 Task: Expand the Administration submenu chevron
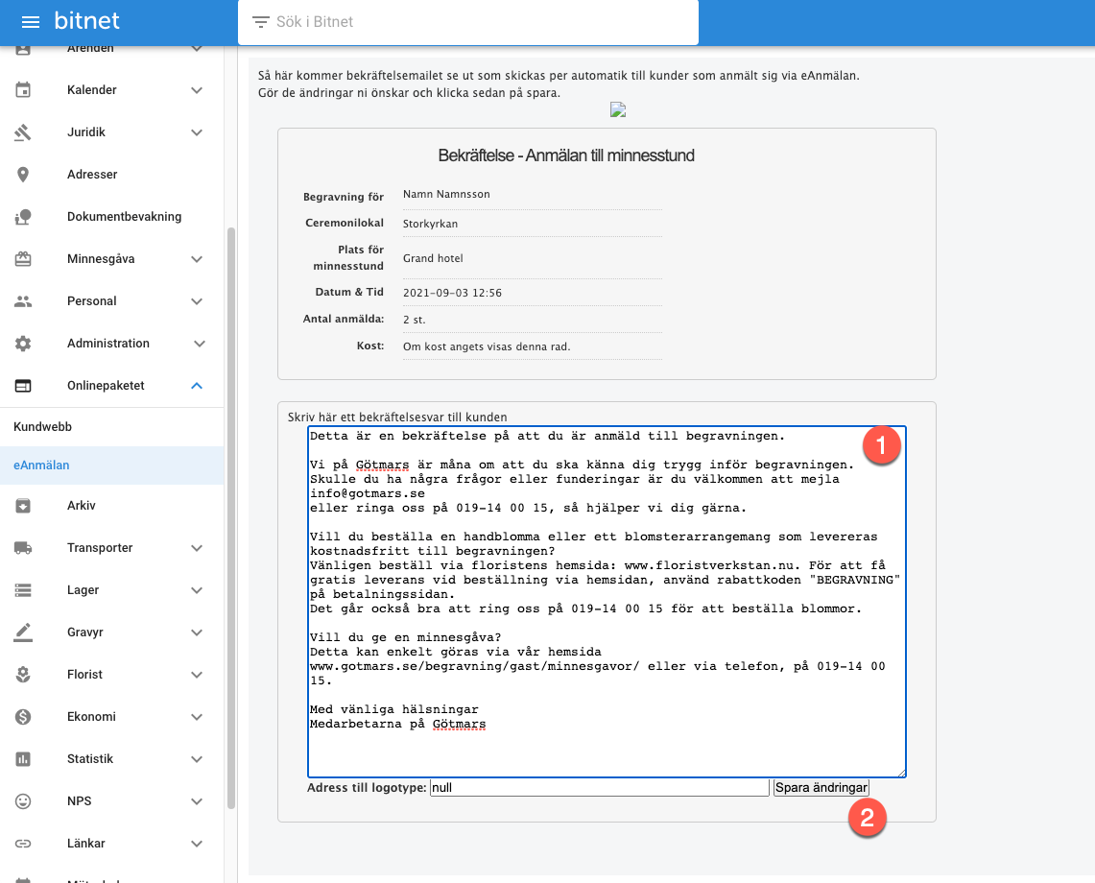tap(200, 344)
